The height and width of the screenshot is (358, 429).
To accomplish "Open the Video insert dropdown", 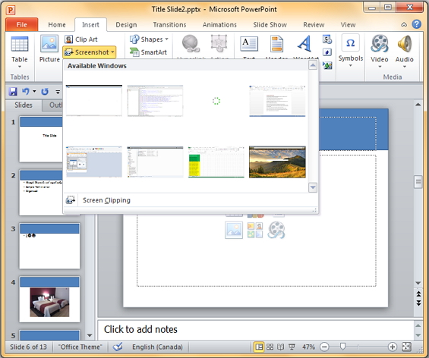I will pos(380,52).
